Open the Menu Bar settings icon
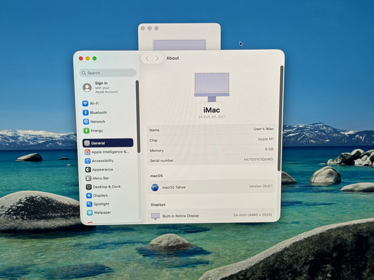Screen dimensions: 374x280 pos(89,178)
